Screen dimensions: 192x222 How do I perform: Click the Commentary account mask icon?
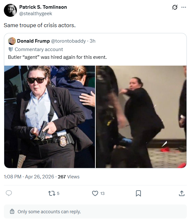coord(11,49)
